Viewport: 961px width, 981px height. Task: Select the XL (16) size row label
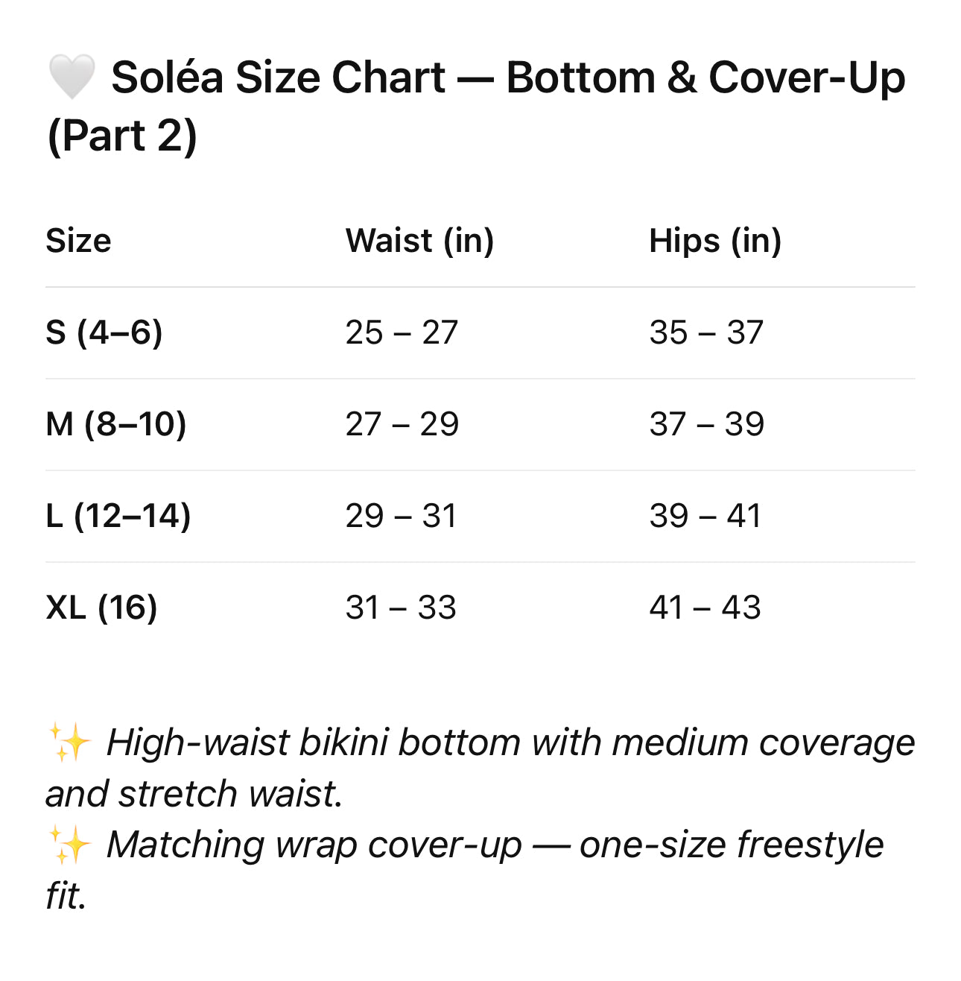click(x=101, y=608)
